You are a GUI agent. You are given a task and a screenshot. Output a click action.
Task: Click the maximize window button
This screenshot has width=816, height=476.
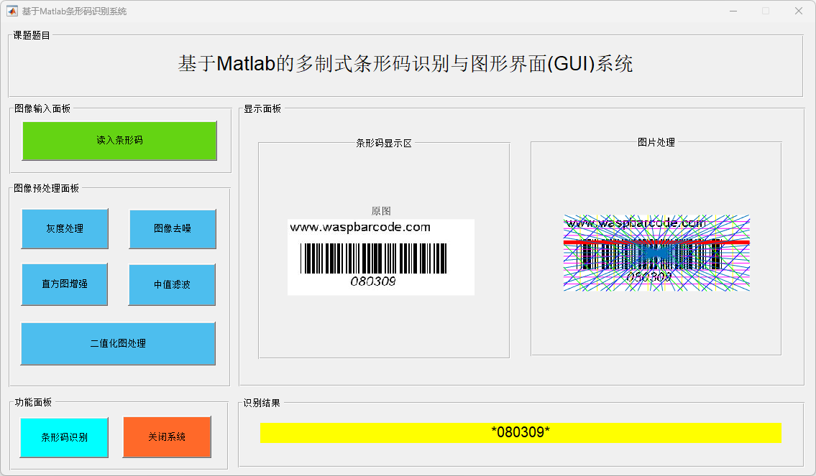click(x=766, y=11)
